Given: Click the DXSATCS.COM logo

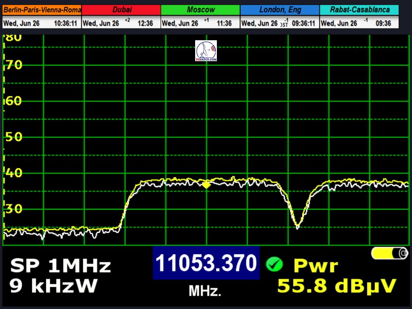Looking at the screenshot, I should click(206, 51).
